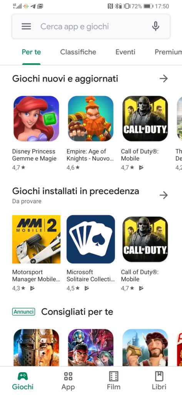Open Microsoft Solitaire Collection icon

tap(91, 239)
